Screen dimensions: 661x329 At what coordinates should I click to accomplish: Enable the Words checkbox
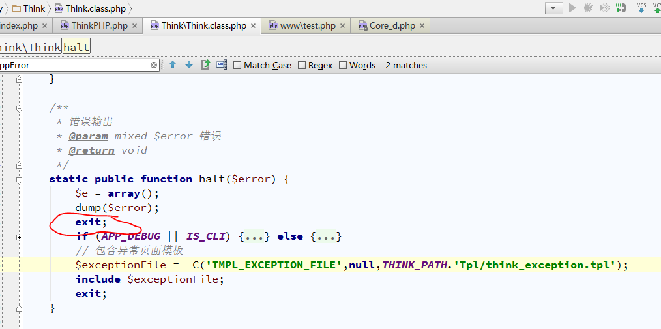(343, 65)
